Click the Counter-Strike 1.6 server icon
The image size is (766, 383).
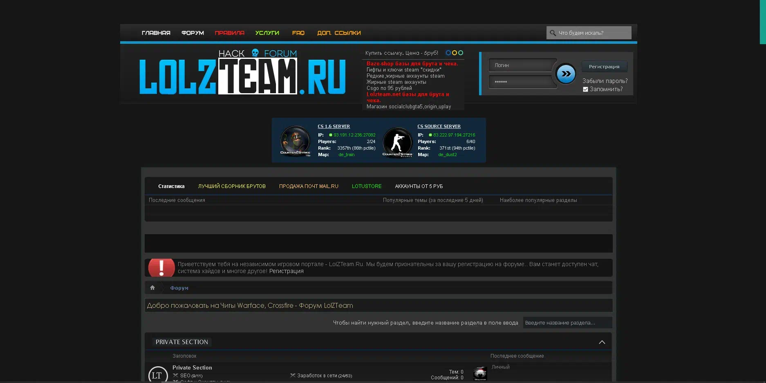pos(295,141)
